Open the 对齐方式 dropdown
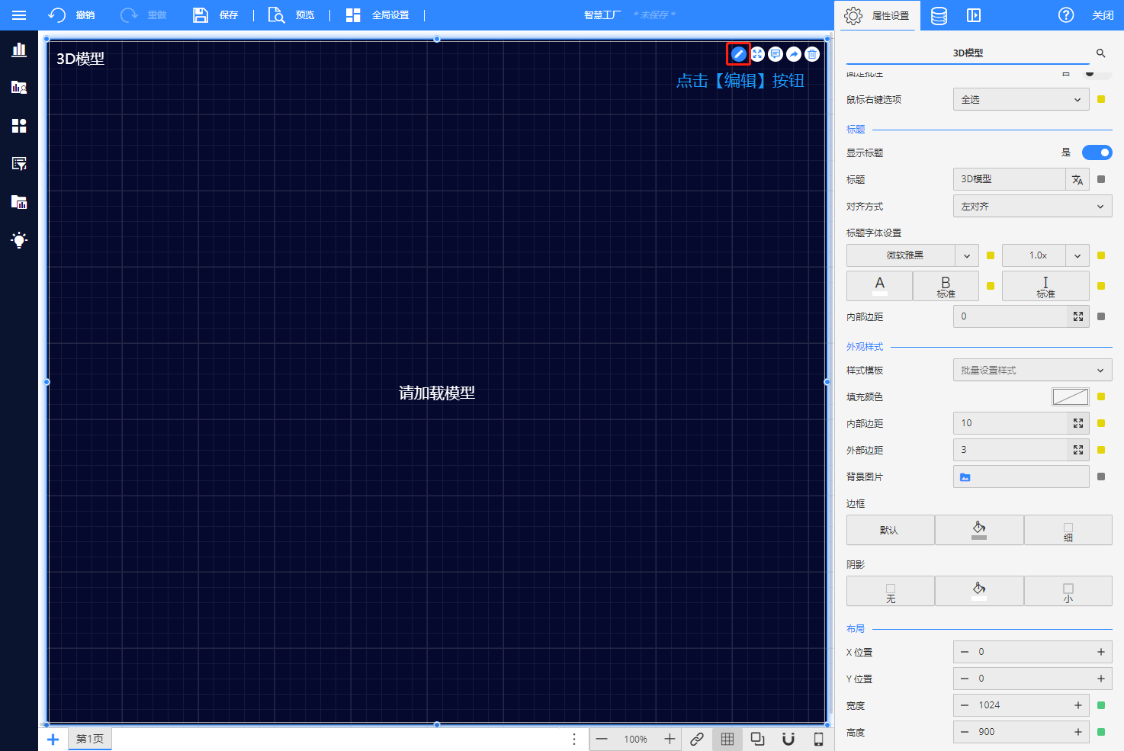 coord(1032,207)
